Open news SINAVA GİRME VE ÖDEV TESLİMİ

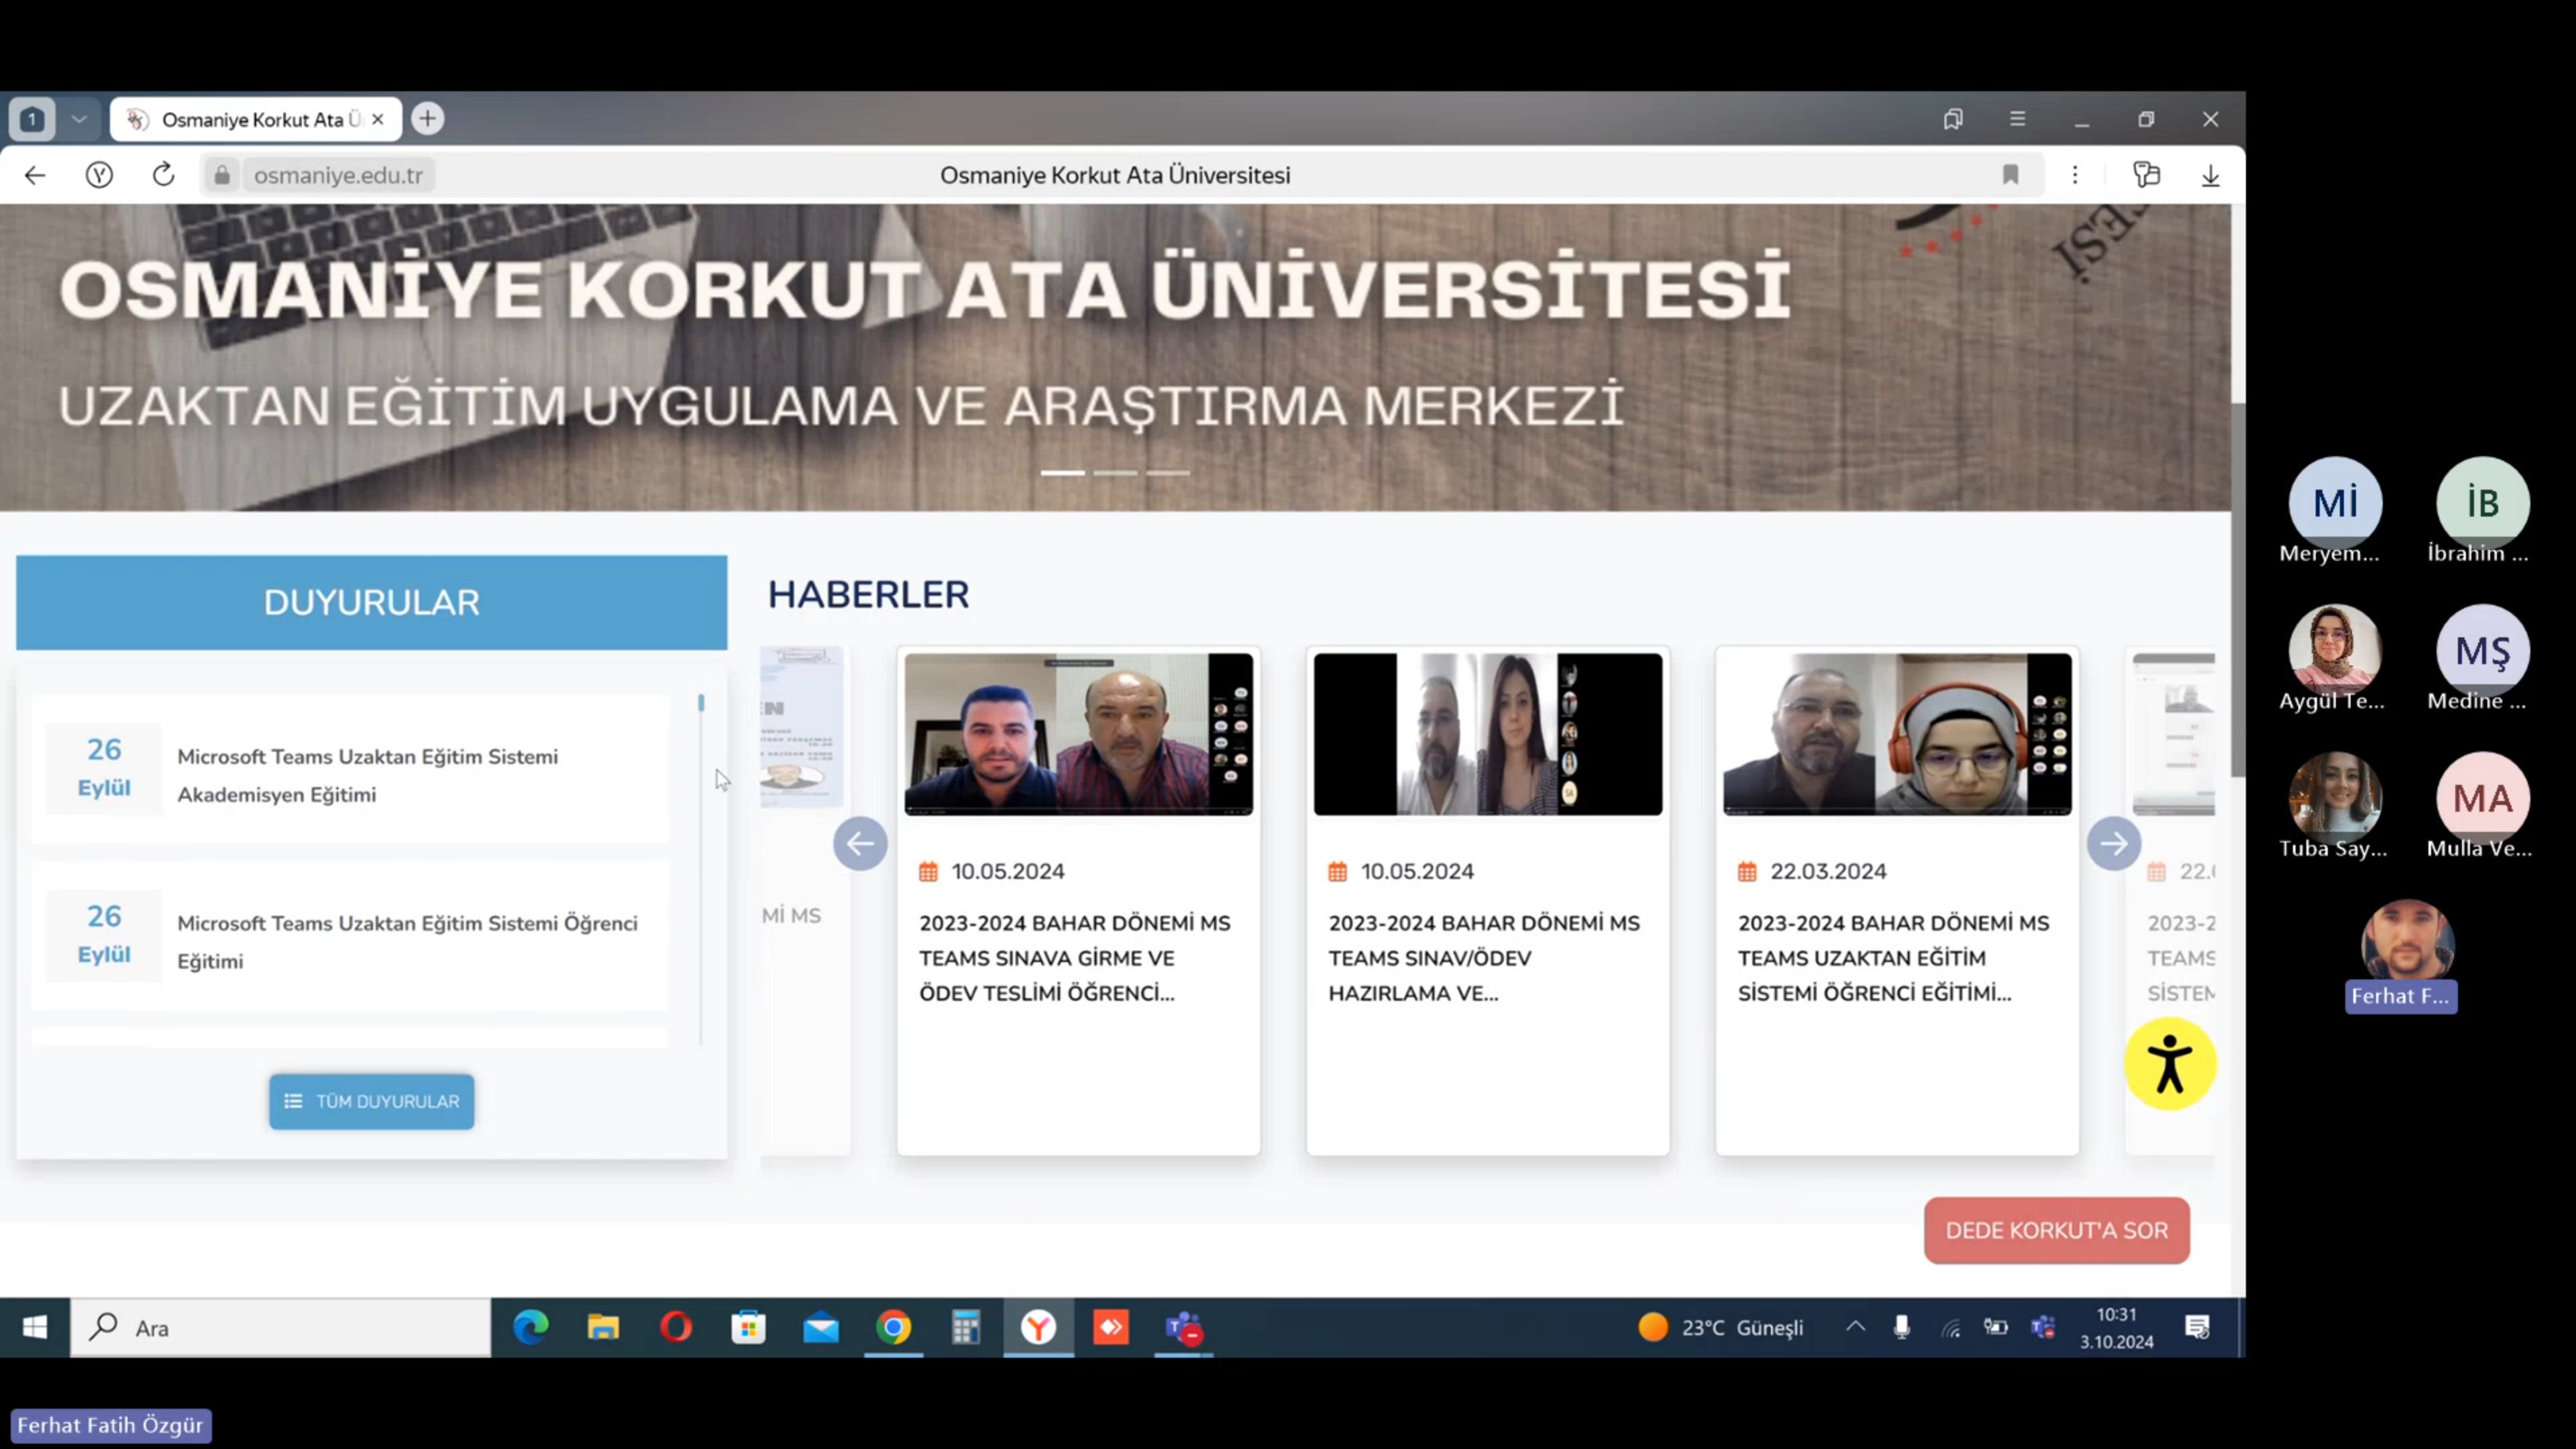click(1075, 958)
